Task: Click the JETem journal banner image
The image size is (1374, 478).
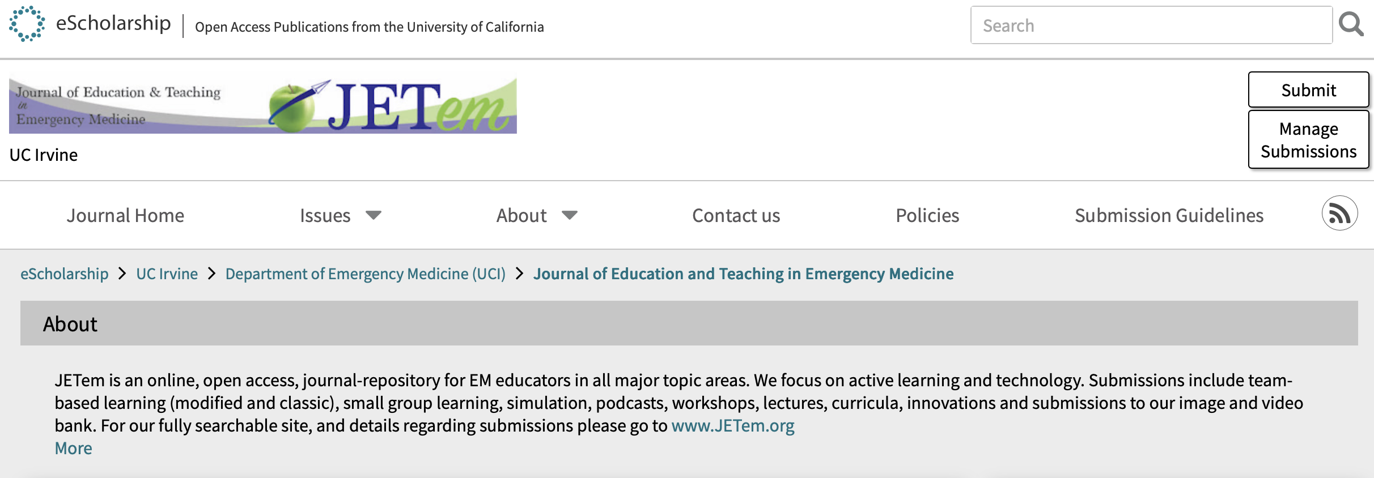Action: (263, 106)
